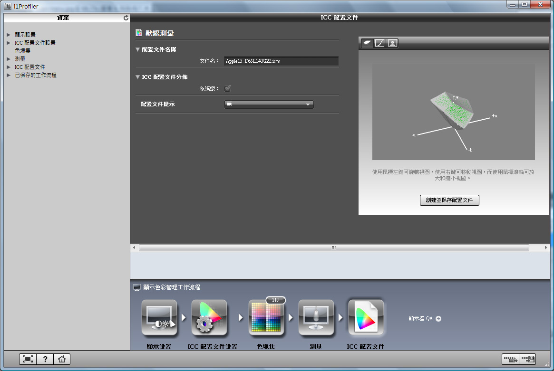Viewport: 554px width, 371px height.
Task: Refresh the 資產 panel
Action: (x=126, y=18)
